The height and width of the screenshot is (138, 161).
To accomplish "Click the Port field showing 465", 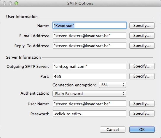I will coord(90,76).
